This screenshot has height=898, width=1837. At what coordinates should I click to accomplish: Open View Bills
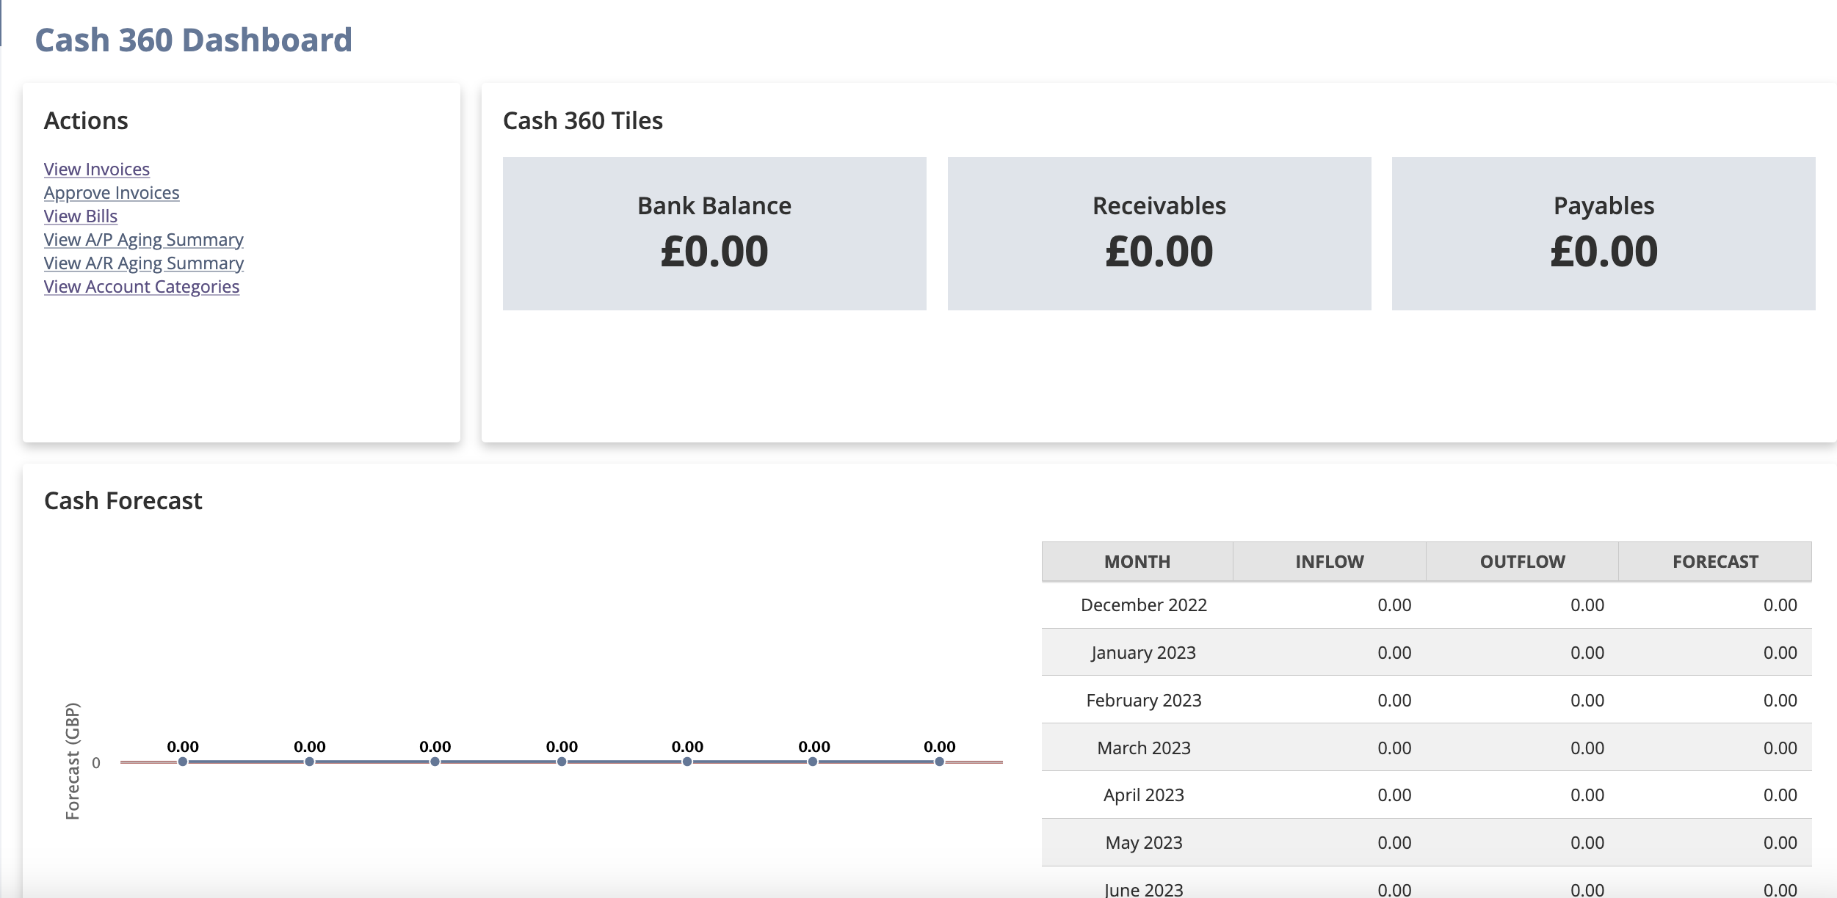(81, 216)
